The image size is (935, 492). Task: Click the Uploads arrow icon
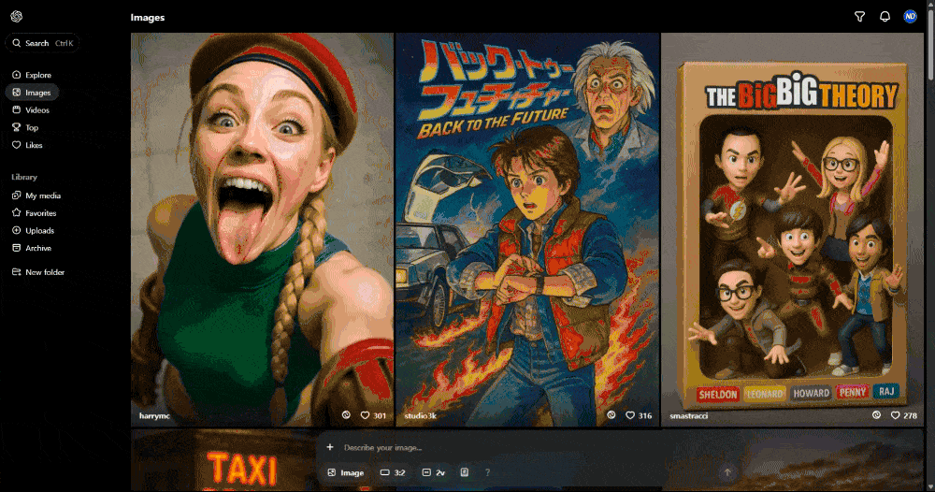[17, 230]
